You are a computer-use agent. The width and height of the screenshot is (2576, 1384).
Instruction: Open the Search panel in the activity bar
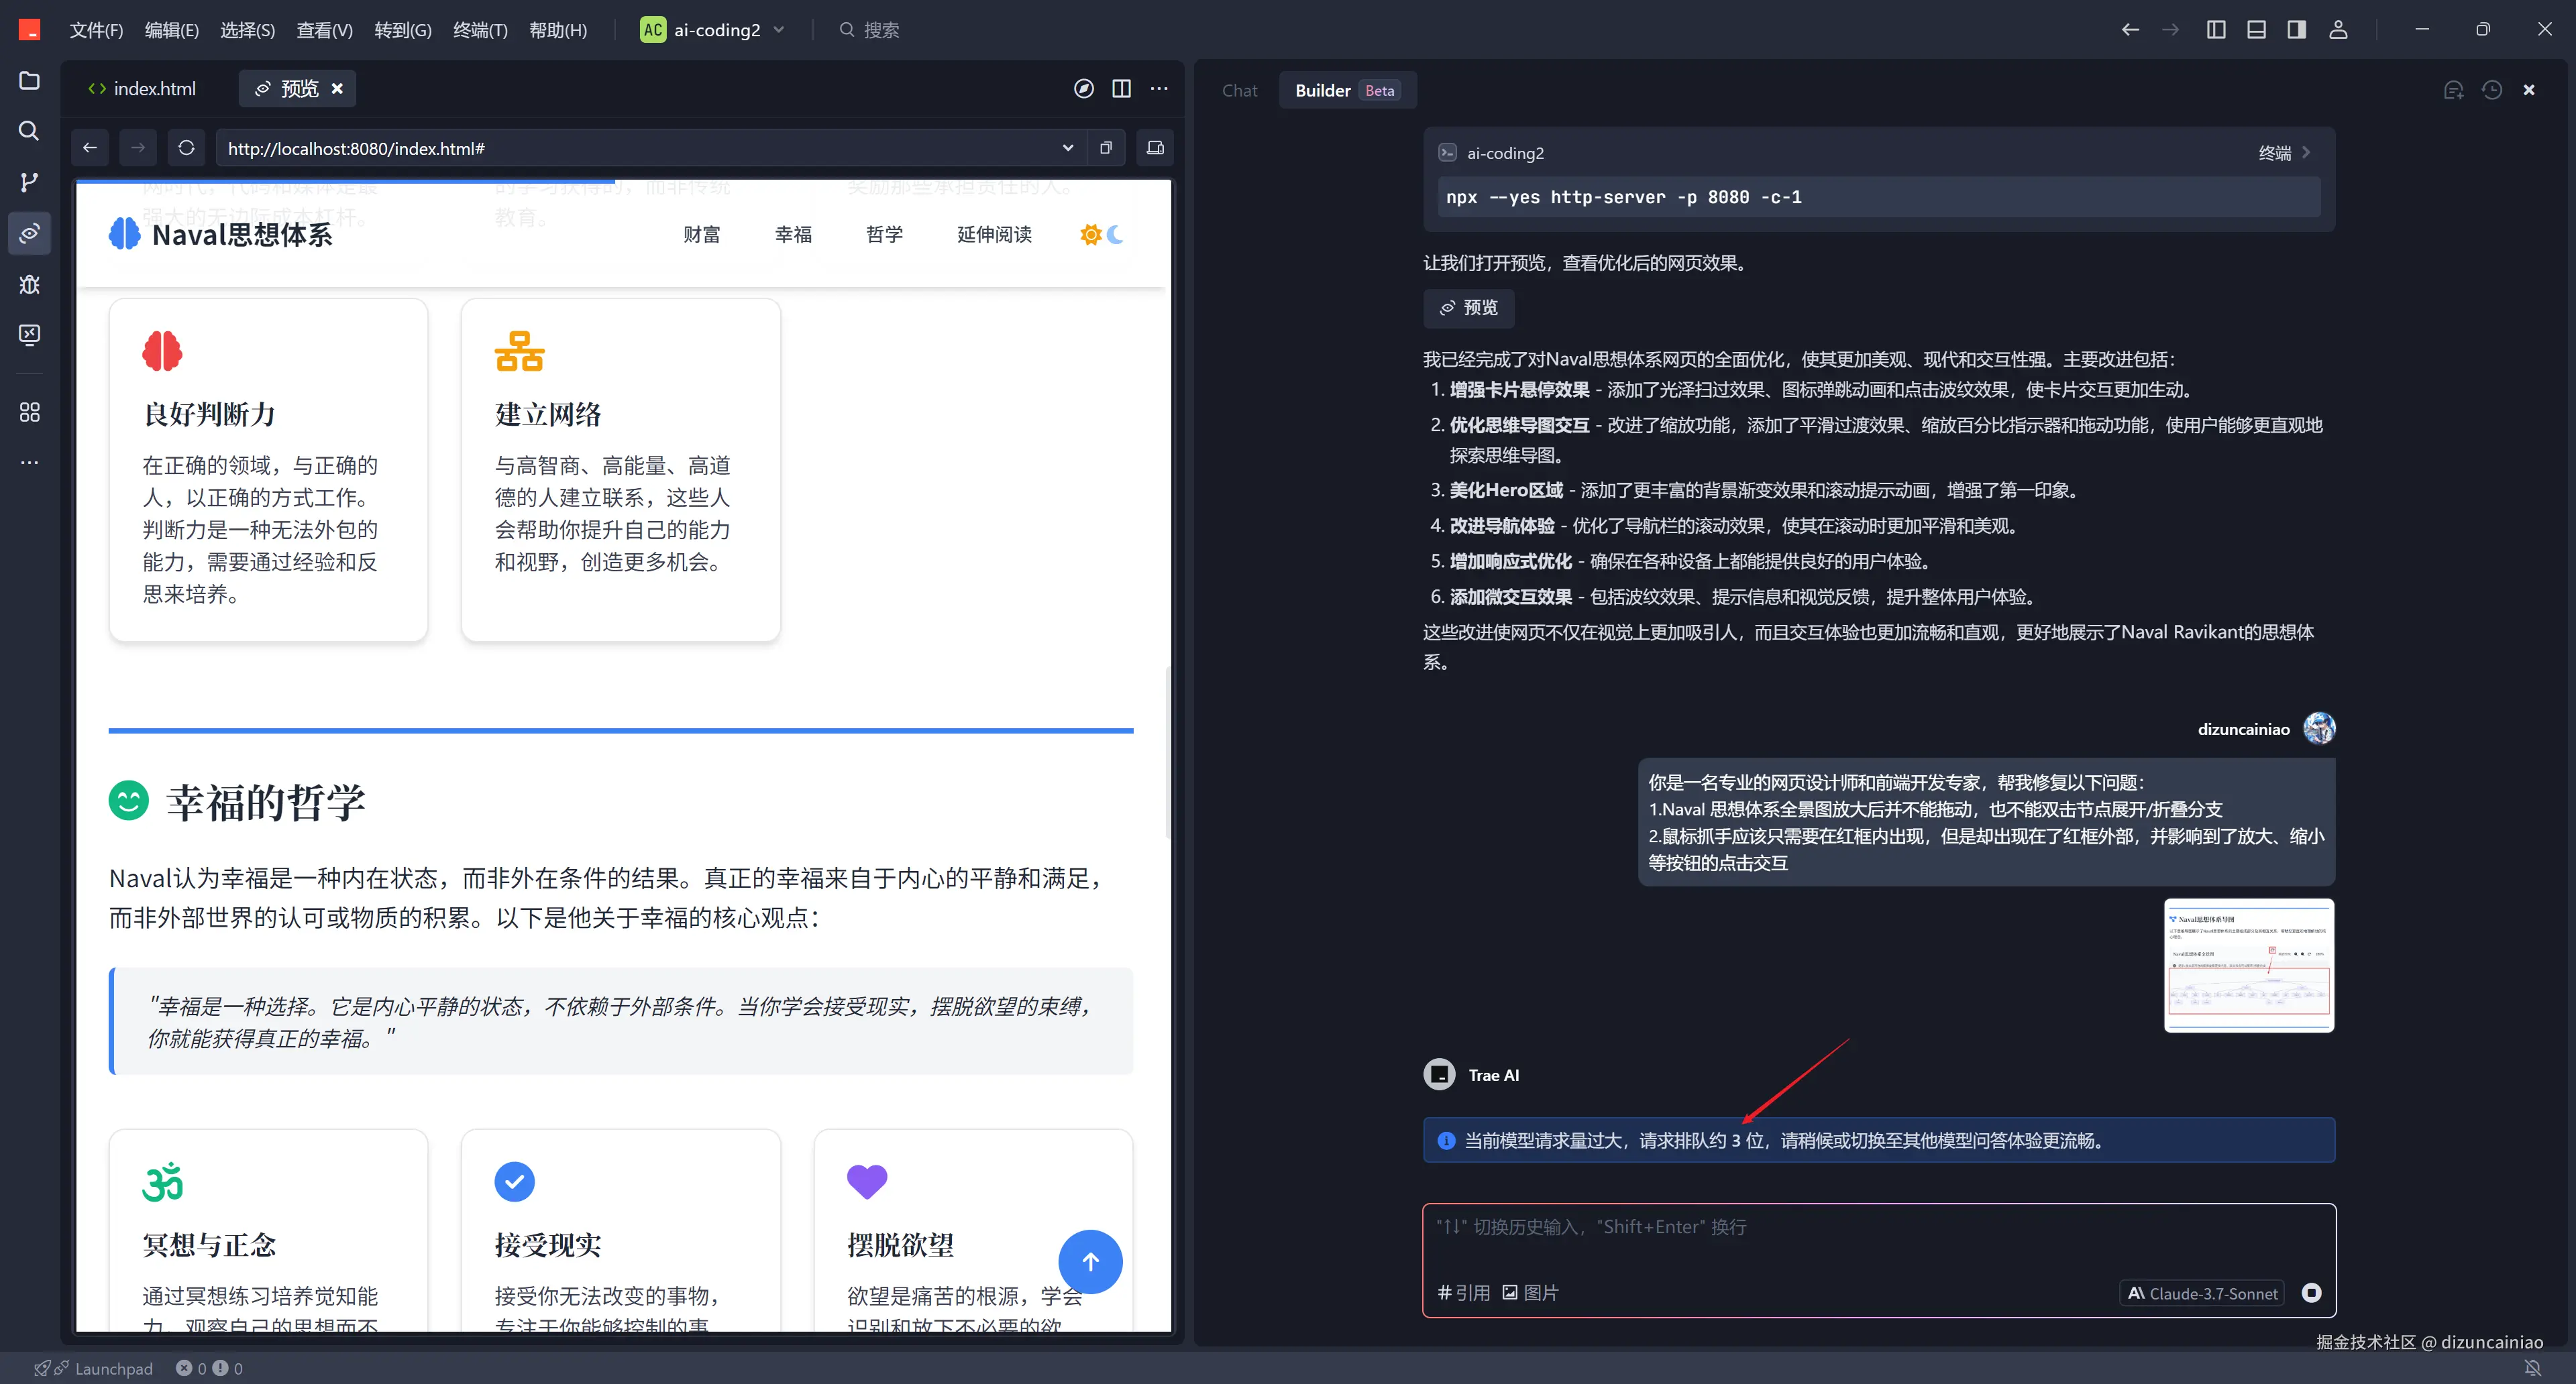click(x=29, y=131)
